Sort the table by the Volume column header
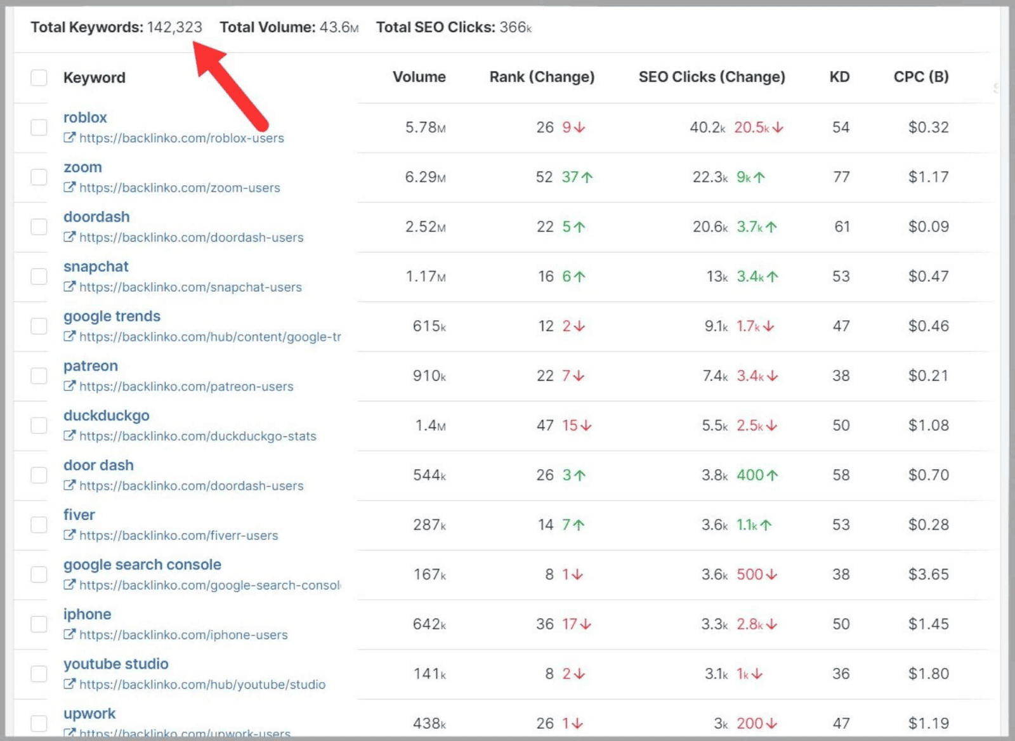 click(419, 77)
